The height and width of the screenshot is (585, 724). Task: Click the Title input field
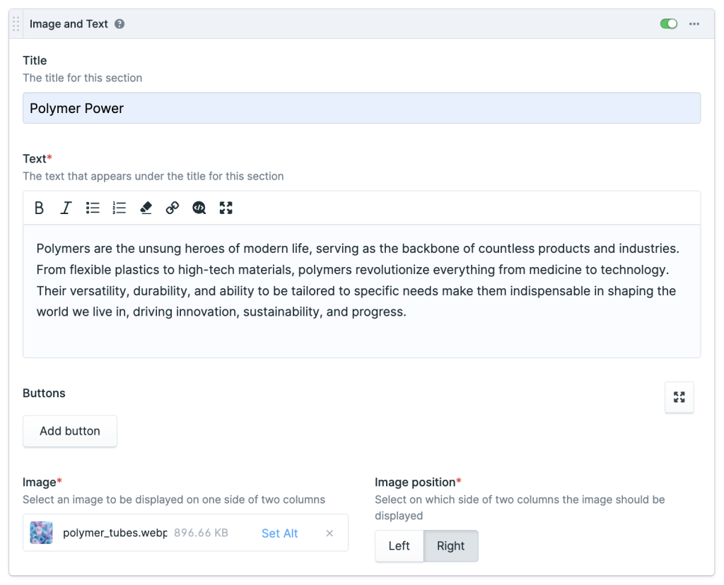tap(361, 108)
